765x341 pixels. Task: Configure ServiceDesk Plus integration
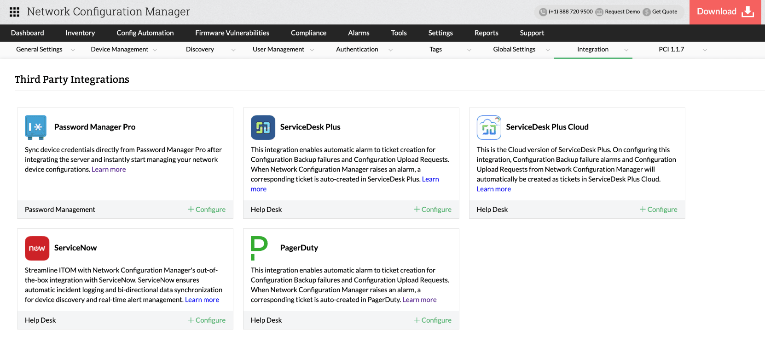[x=433, y=210]
